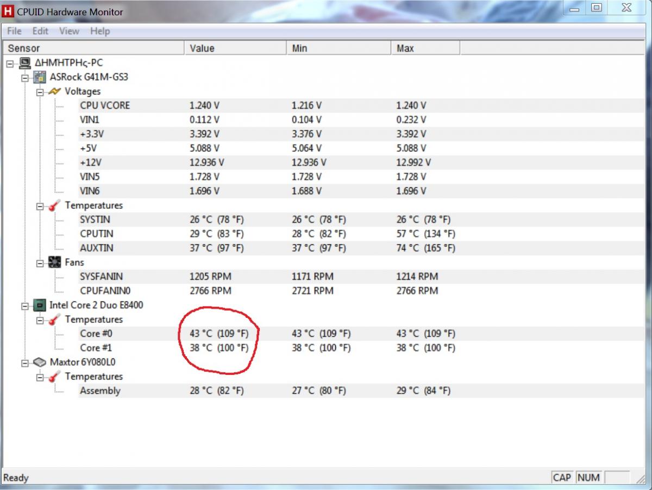Image resolution: width=652 pixels, height=490 pixels.
Task: Click the 0.232 V max value
Action: click(x=411, y=120)
